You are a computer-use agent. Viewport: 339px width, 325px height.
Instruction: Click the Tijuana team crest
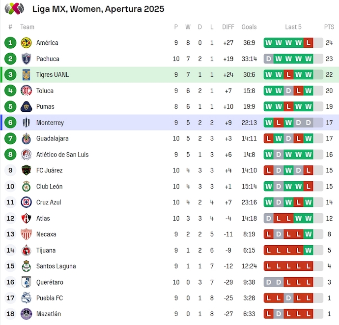26,250
